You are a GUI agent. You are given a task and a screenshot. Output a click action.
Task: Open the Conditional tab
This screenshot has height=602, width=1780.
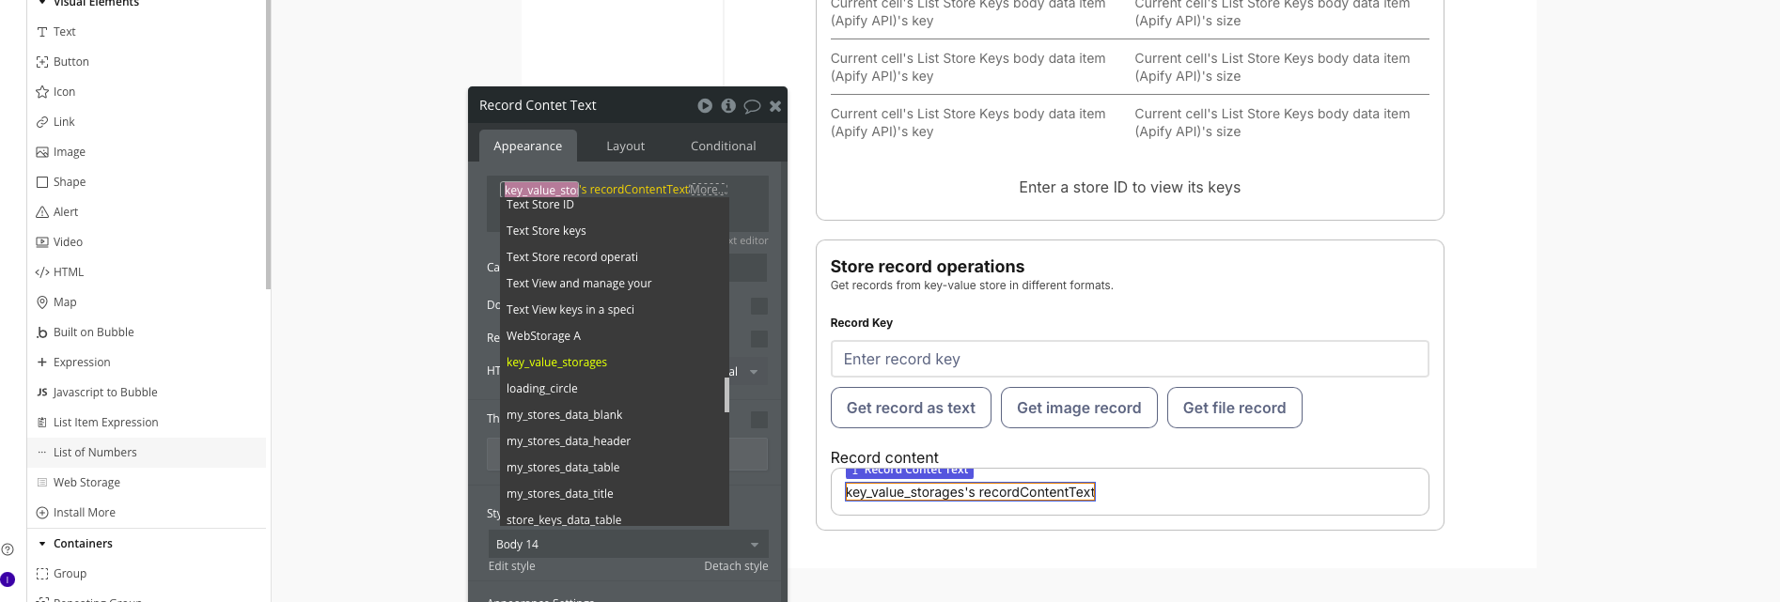pos(723,147)
